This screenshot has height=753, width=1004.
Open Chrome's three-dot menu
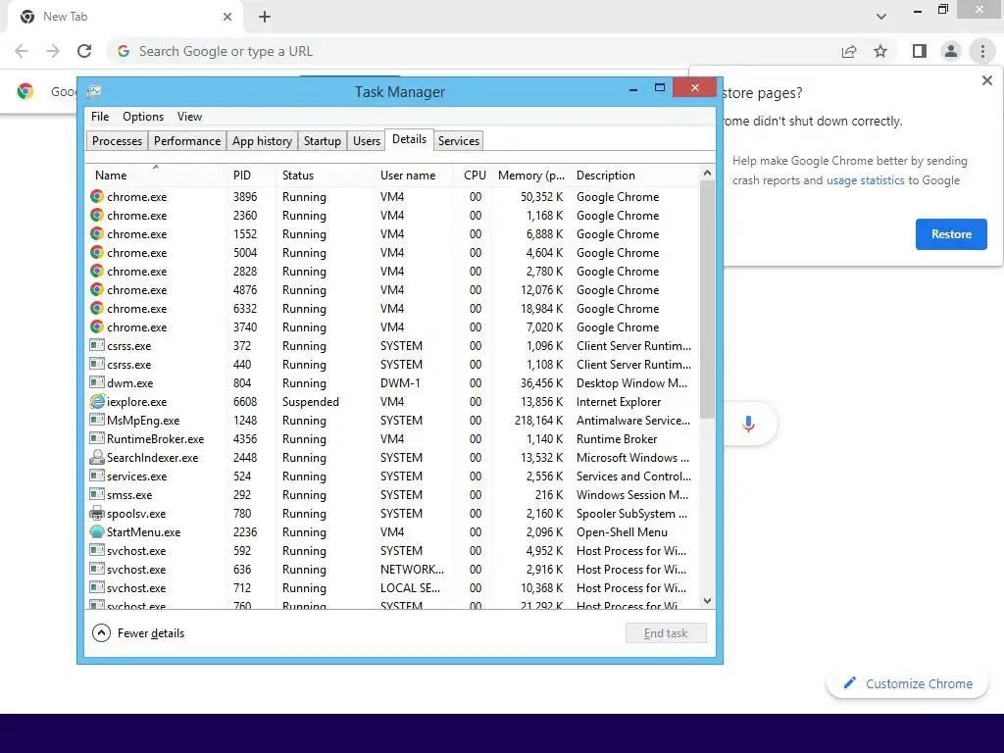[x=982, y=51]
